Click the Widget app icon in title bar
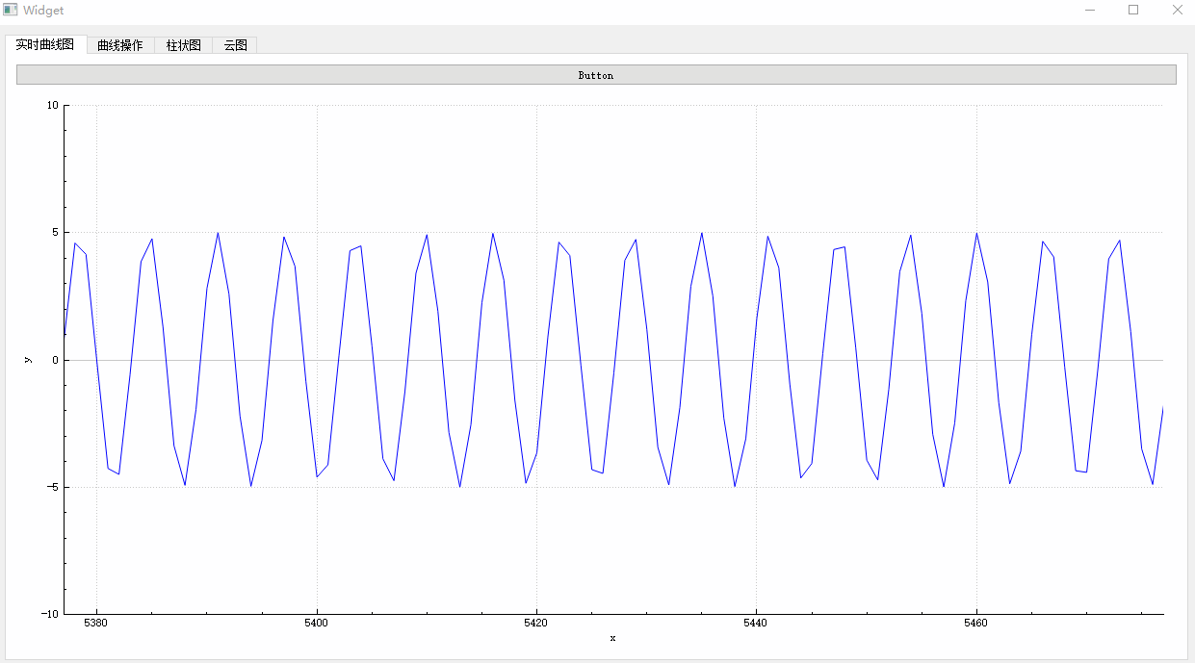 (11, 10)
